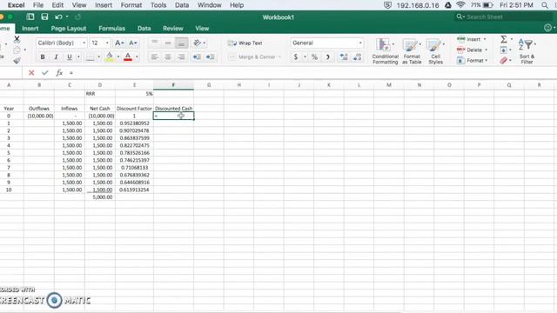Open text orientation options
Viewport: 557px width, 313px height.
pos(199,43)
